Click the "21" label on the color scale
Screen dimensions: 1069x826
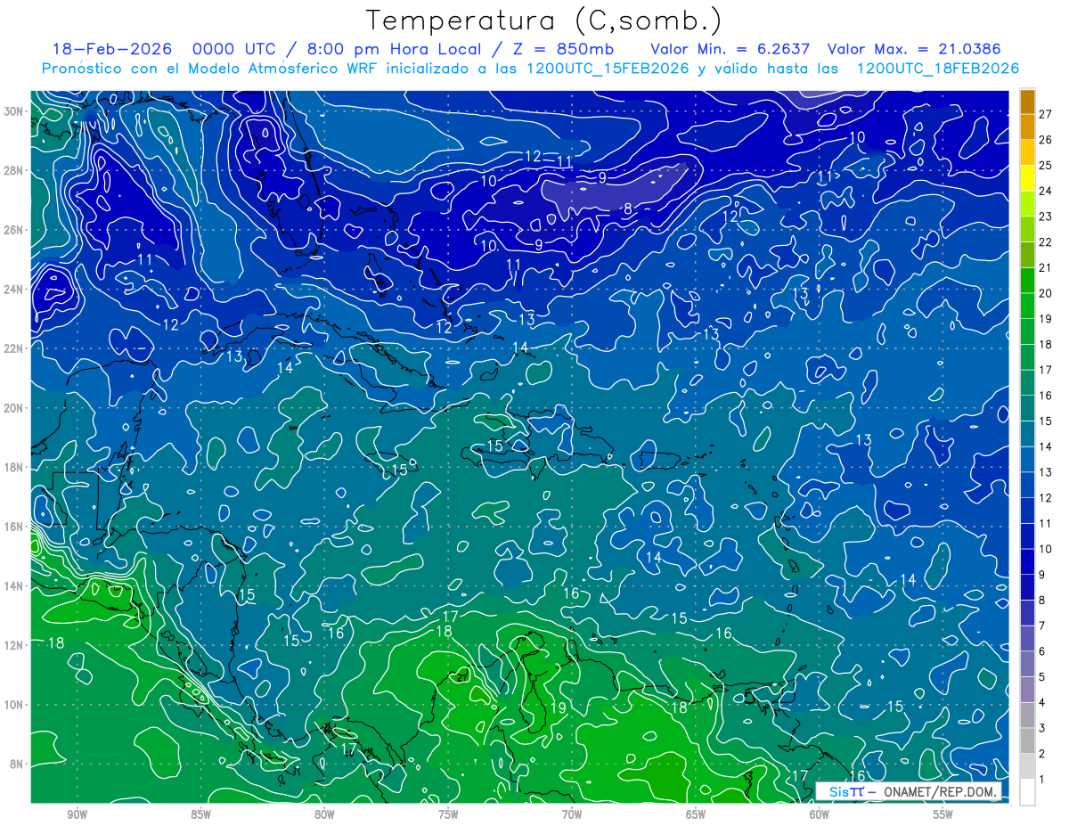pos(1045,267)
